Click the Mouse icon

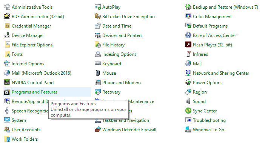coord(98,73)
